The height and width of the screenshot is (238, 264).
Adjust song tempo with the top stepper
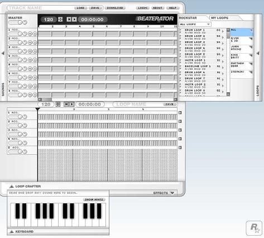(60, 20)
